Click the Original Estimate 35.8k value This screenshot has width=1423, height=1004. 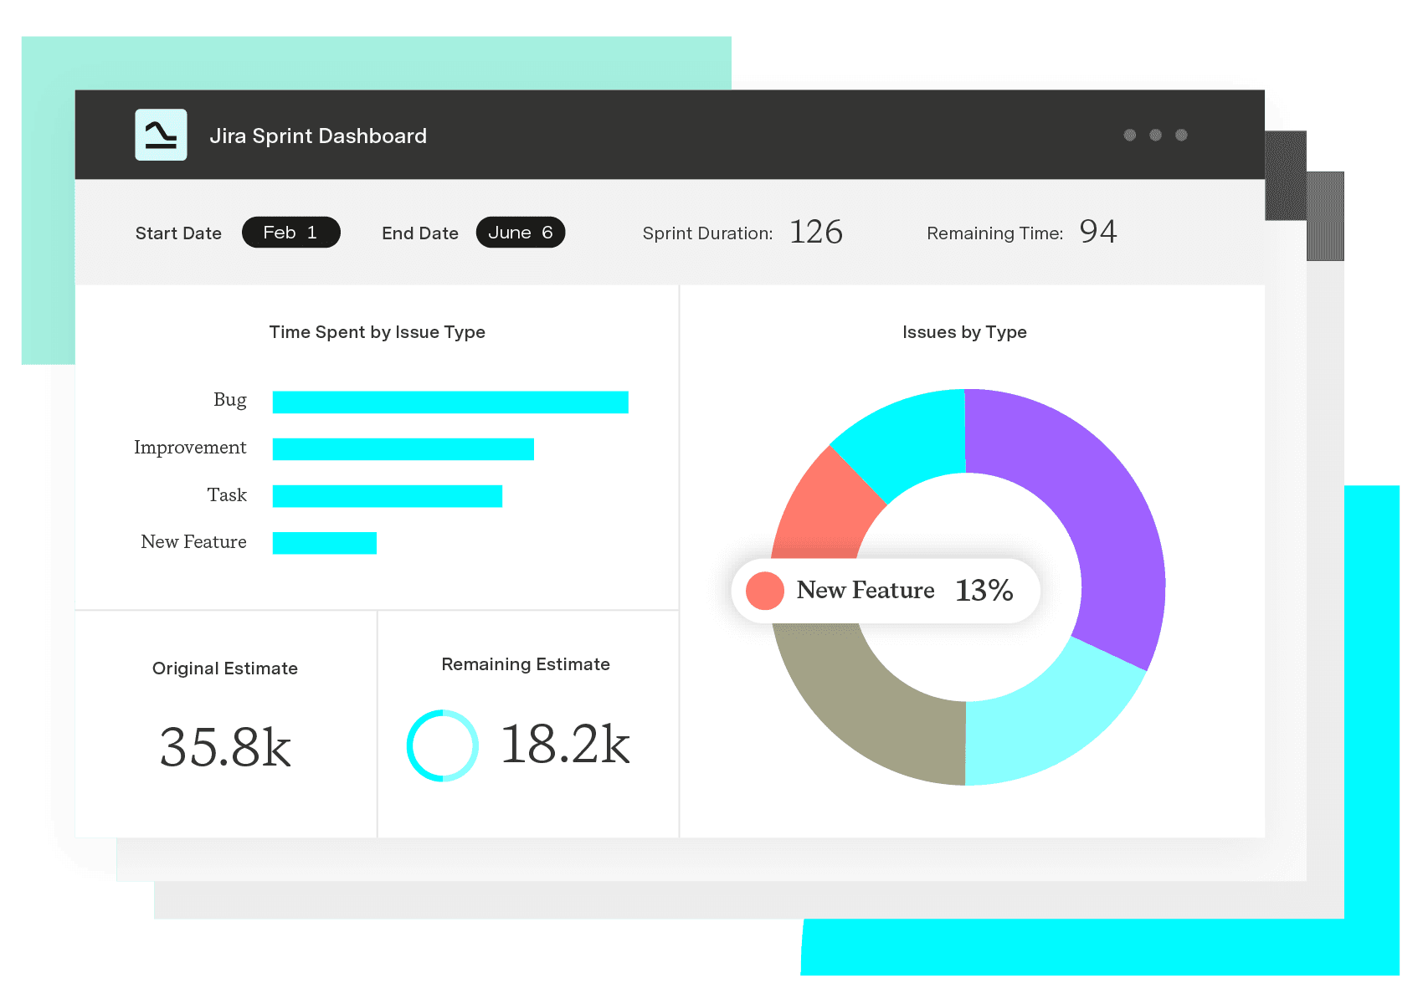(x=225, y=747)
